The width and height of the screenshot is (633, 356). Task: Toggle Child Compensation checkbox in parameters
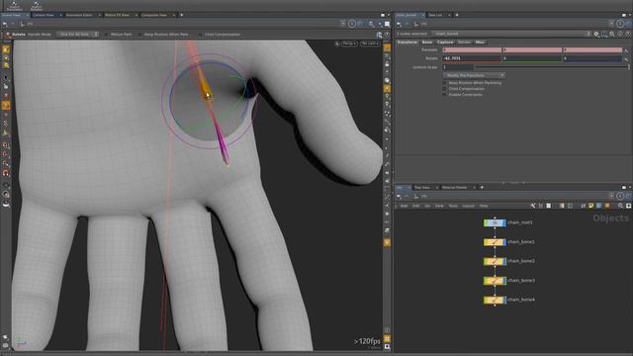(x=445, y=89)
